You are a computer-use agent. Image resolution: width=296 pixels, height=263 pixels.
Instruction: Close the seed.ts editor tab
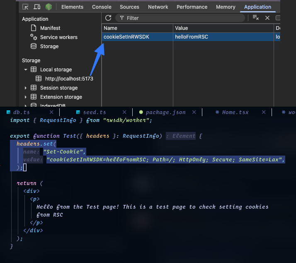pos(124,112)
